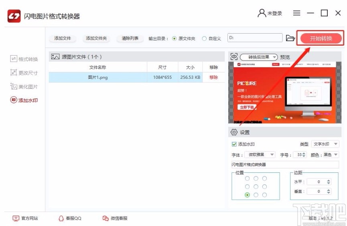The height and width of the screenshot is (226, 347).
Task: Switch to 美化图片 mode
Action: click(x=24, y=86)
